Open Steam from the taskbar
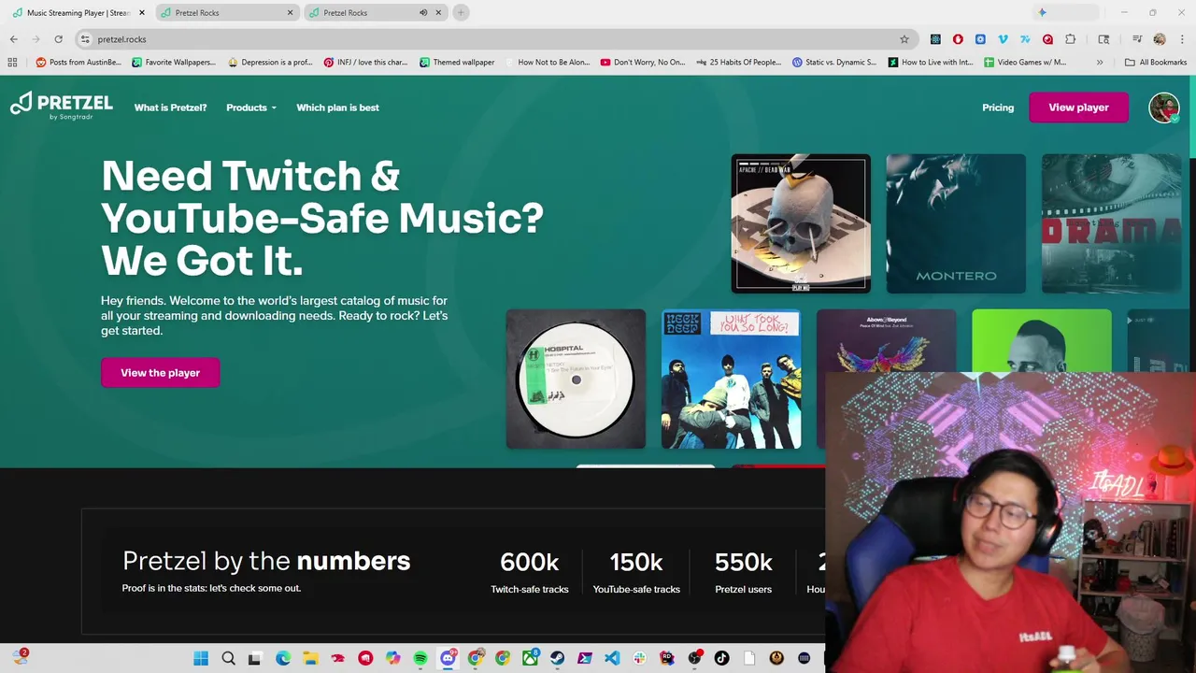The width and height of the screenshot is (1196, 673). point(557,658)
